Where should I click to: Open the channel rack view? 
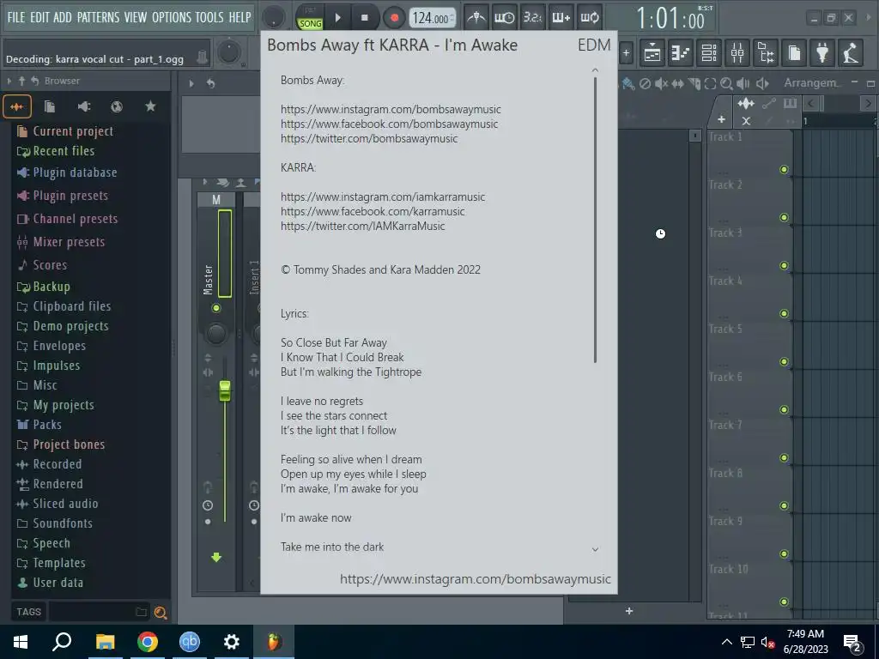[709, 53]
